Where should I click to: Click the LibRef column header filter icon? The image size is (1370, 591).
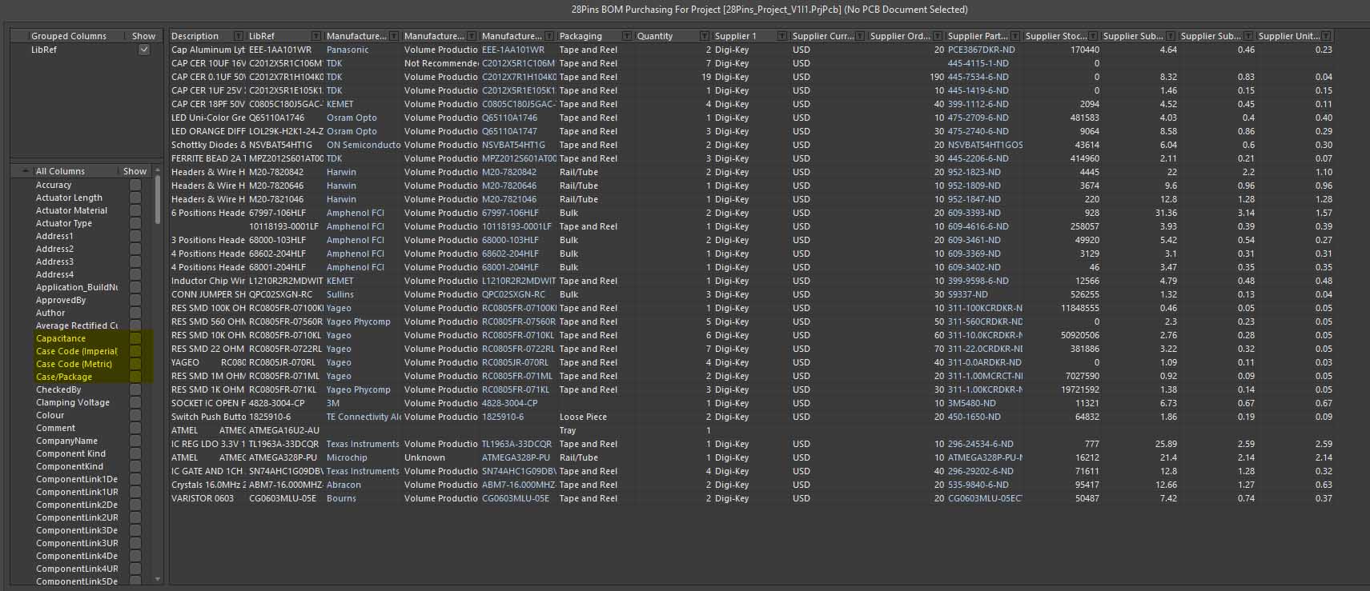tap(315, 36)
